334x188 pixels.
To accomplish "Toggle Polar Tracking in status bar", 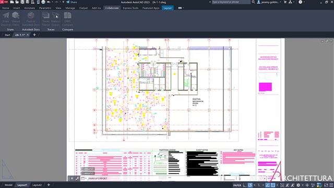I will click(x=250, y=185).
